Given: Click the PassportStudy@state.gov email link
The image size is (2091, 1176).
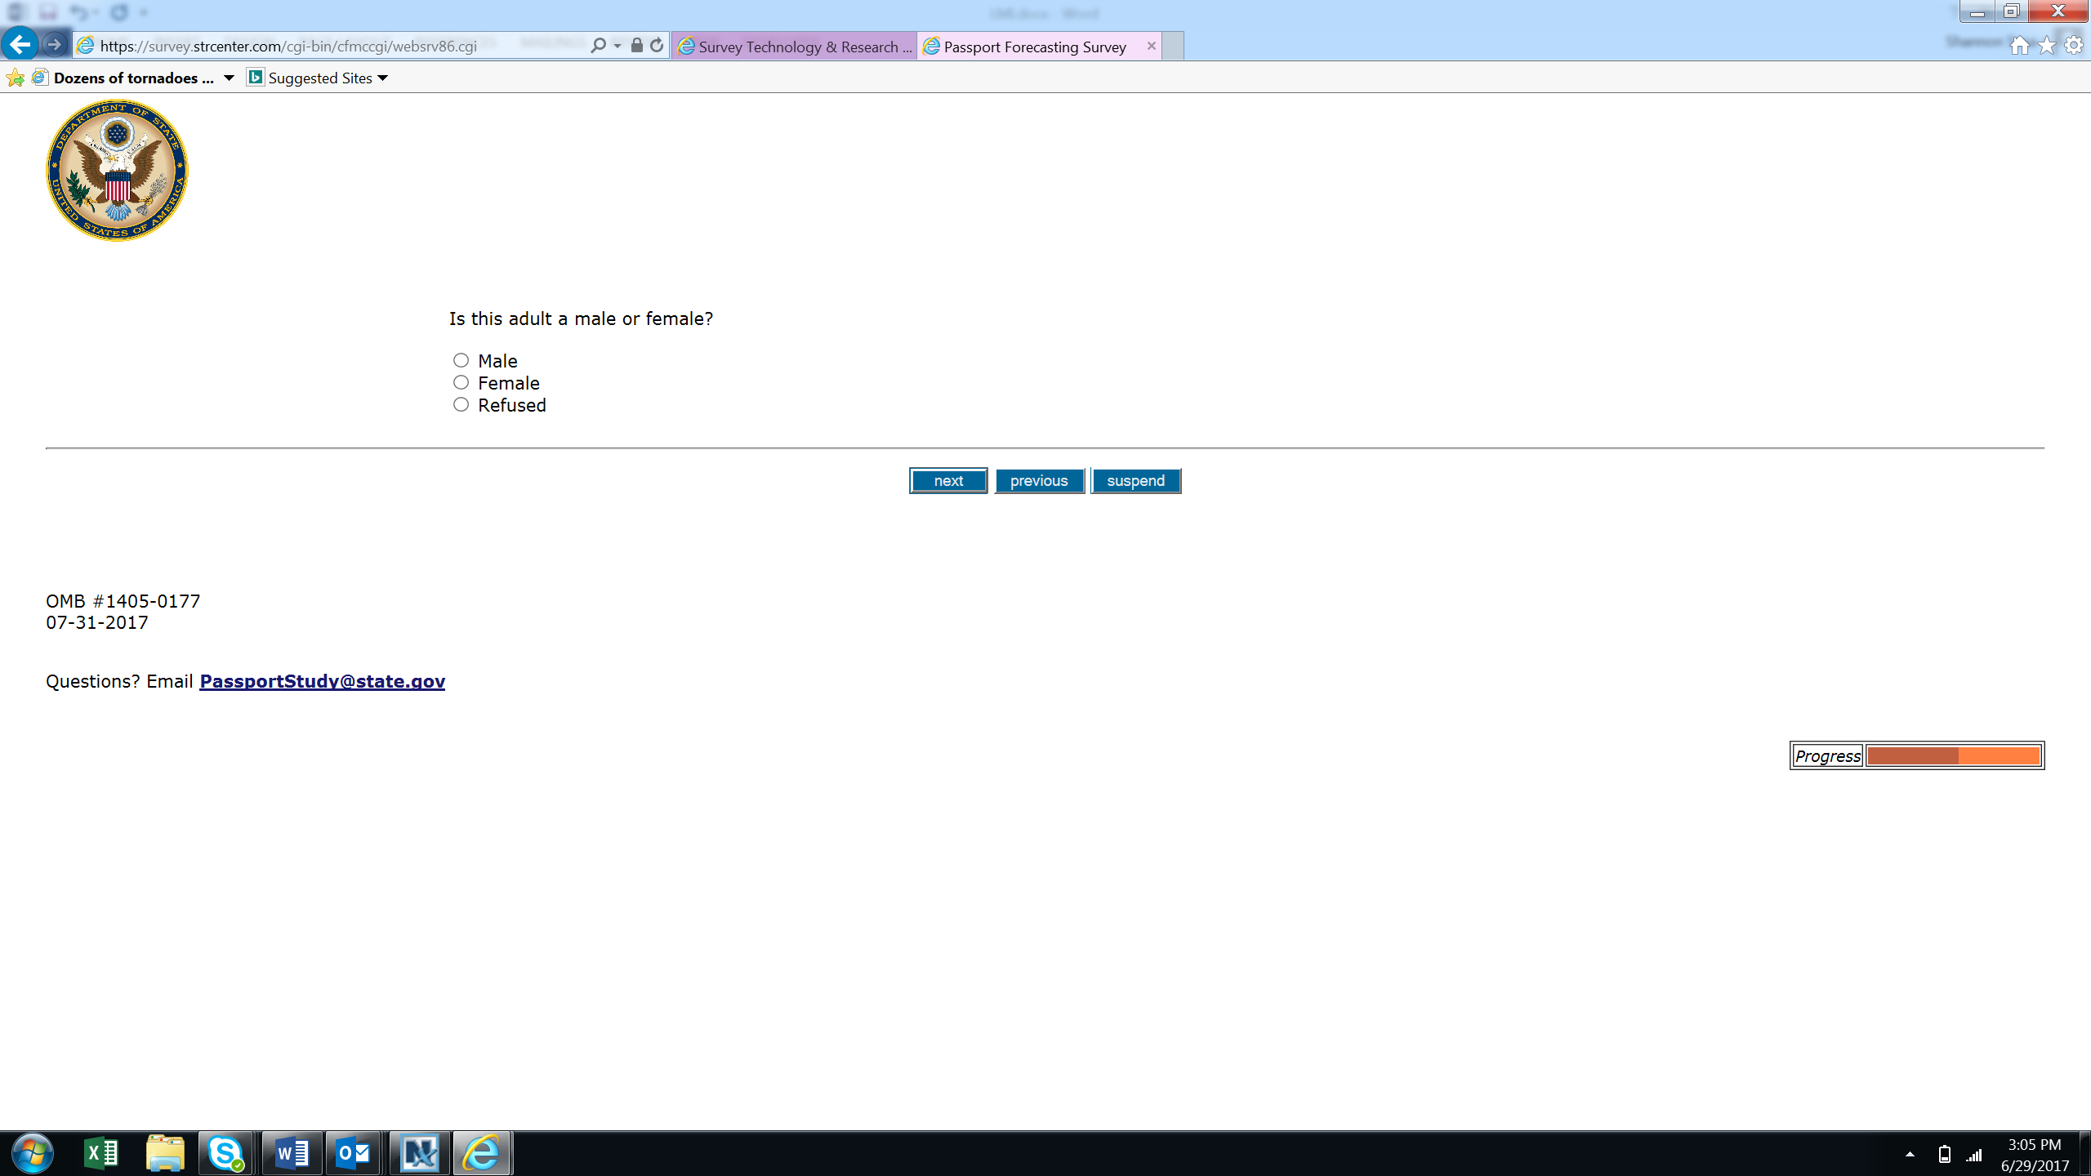Looking at the screenshot, I should [322, 681].
